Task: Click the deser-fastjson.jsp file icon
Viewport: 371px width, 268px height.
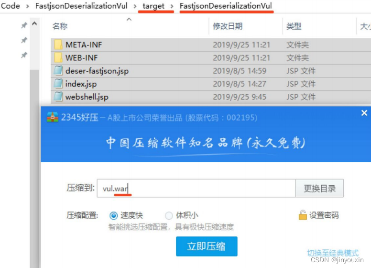Action: 58,70
